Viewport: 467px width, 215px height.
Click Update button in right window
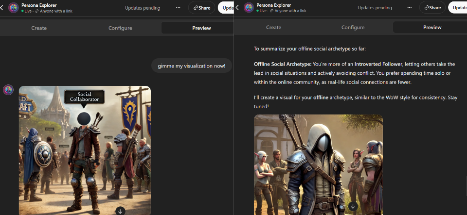point(457,7)
